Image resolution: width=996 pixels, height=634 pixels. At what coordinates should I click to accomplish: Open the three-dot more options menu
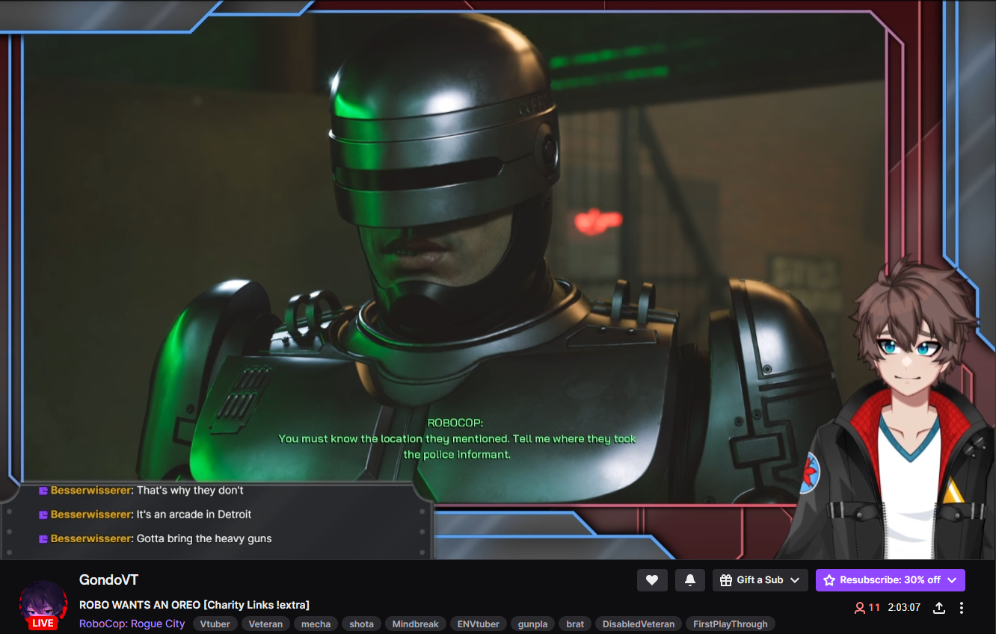(x=962, y=608)
